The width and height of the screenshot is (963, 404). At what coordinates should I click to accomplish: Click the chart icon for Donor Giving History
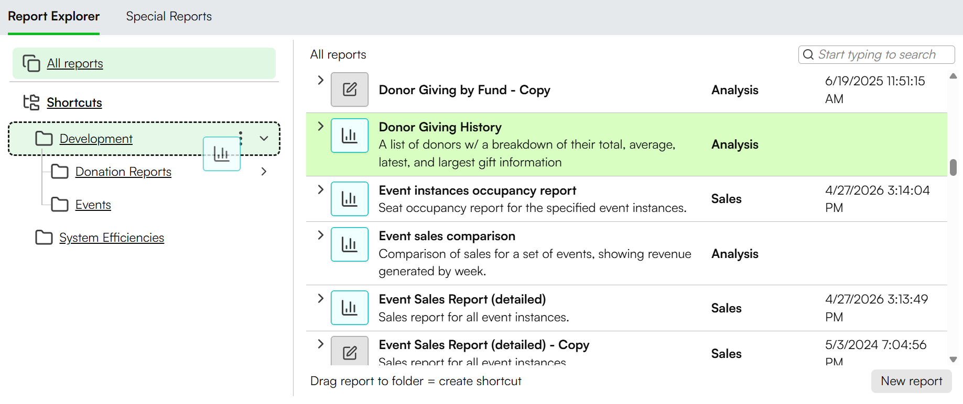coord(350,136)
